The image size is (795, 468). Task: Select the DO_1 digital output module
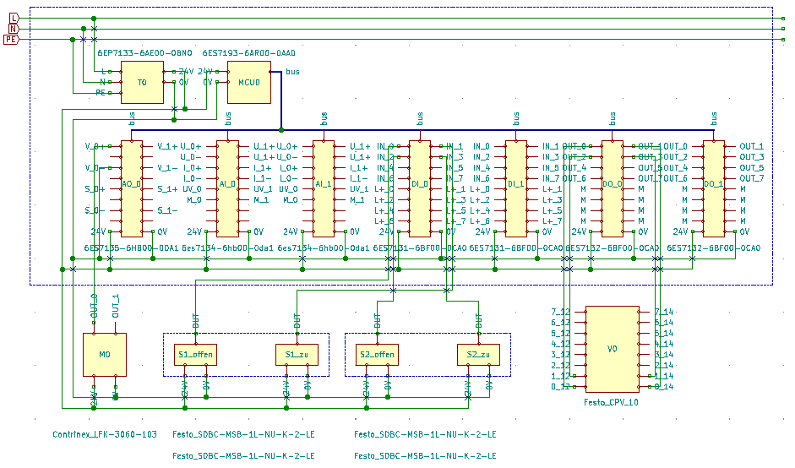click(714, 188)
